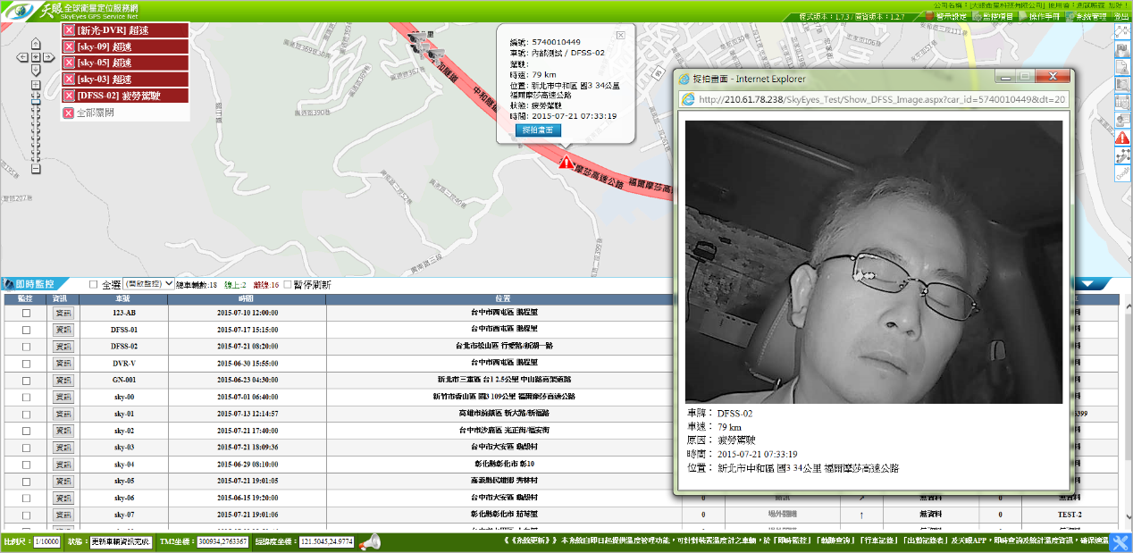The height and width of the screenshot is (553, 1133).
Task: Click vehicle number sky-02 in table
Action: click(123, 431)
